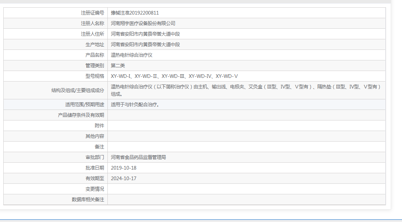
Task: Click the 产品储存条件及有效期 label
Action: [x=81, y=115]
